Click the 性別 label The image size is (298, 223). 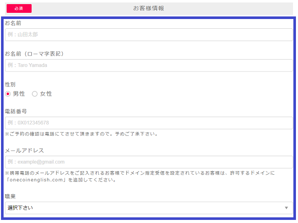coord(10,84)
